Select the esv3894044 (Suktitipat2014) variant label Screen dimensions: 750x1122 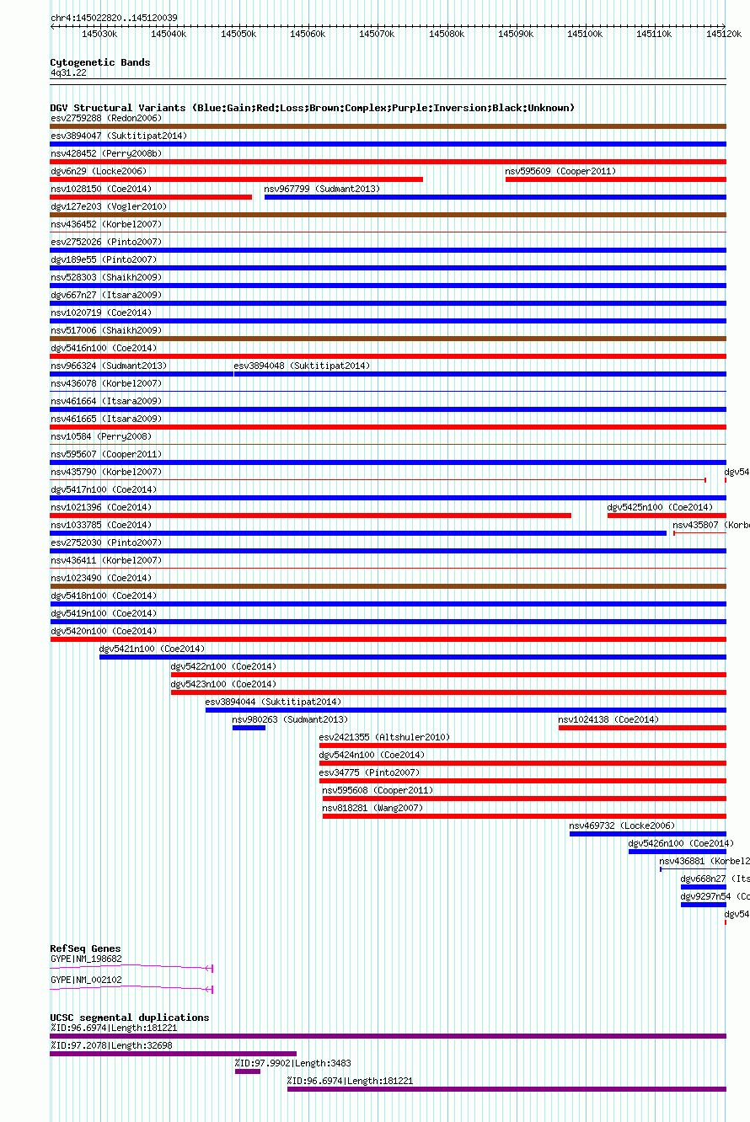tap(273, 702)
